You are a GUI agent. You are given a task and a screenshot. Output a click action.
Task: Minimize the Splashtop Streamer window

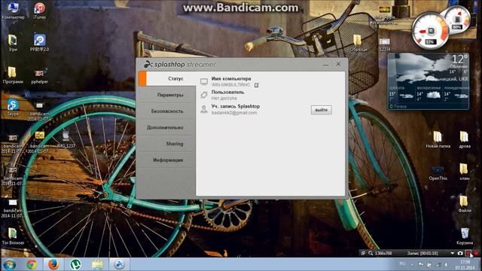click(326, 64)
